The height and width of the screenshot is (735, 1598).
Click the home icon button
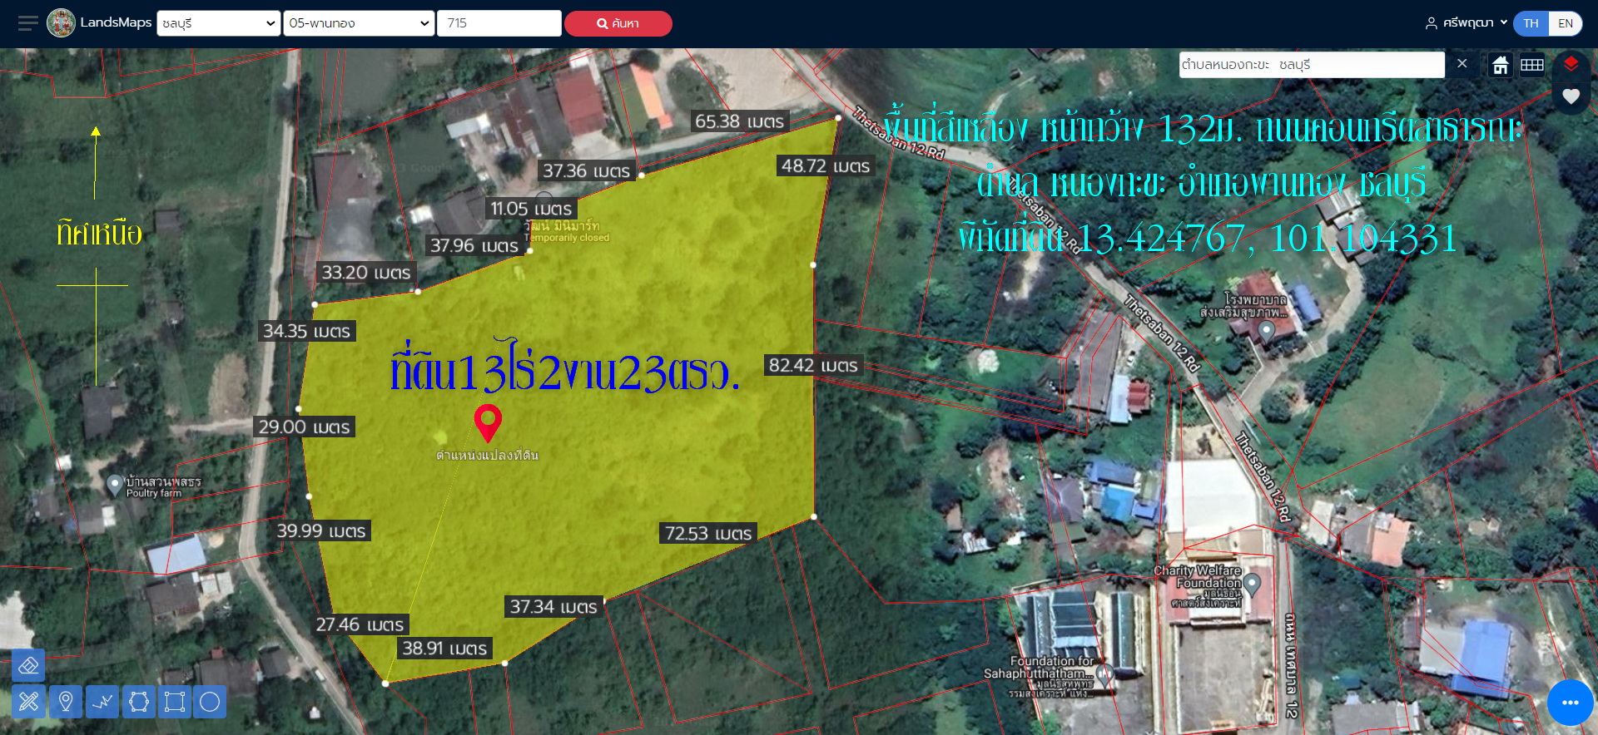coord(1501,65)
